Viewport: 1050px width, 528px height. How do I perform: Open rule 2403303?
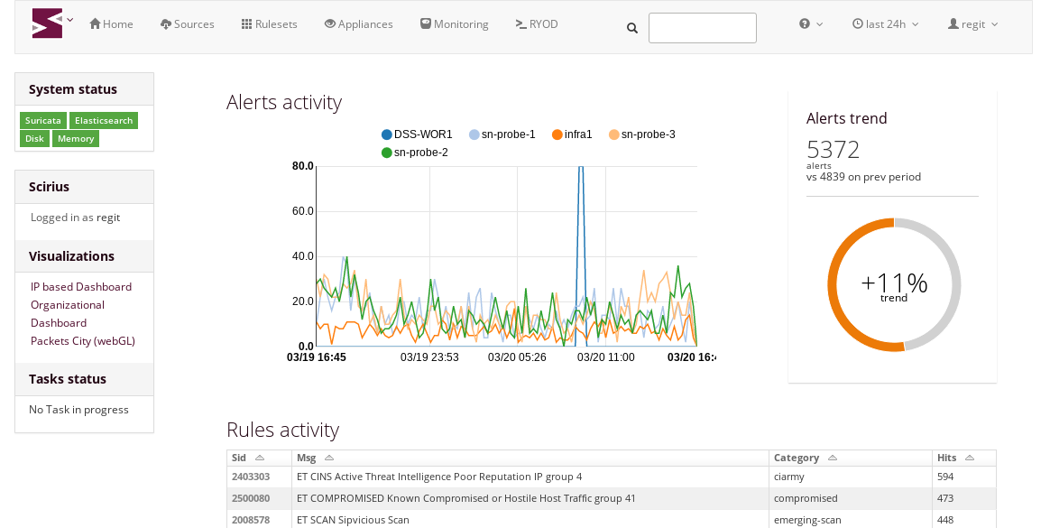pyautogui.click(x=251, y=477)
